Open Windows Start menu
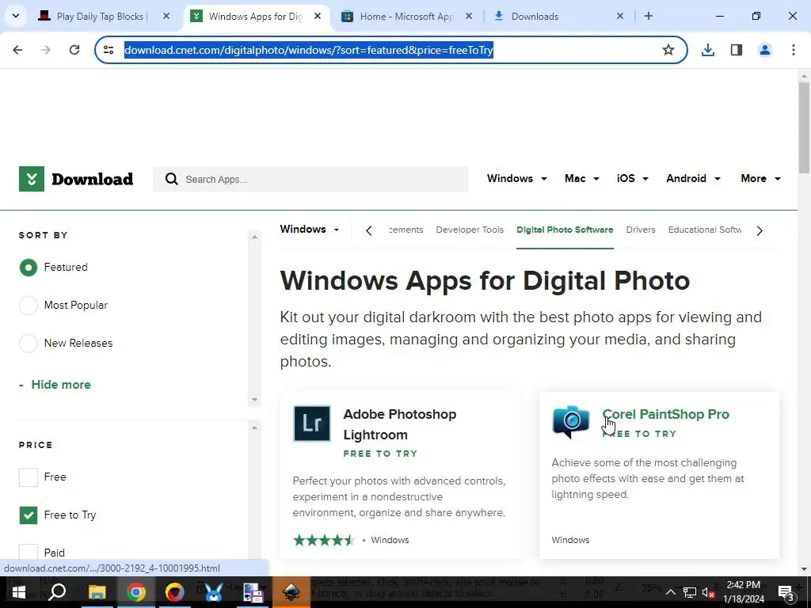Screen dimensions: 811x608 coord(19,592)
